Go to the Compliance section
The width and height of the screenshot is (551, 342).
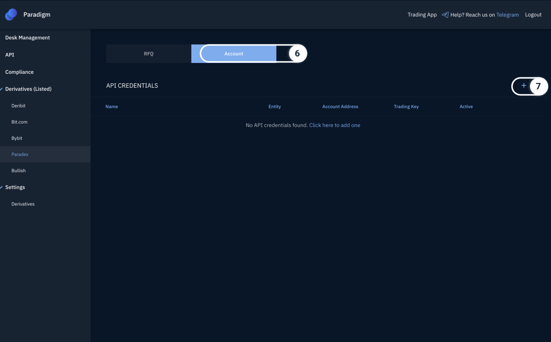[x=19, y=72]
